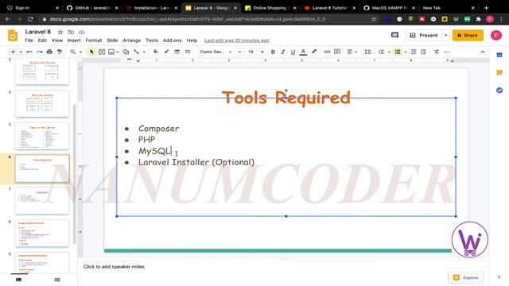Open highlight color tool
This screenshot has width=509, height=286.
(314, 52)
